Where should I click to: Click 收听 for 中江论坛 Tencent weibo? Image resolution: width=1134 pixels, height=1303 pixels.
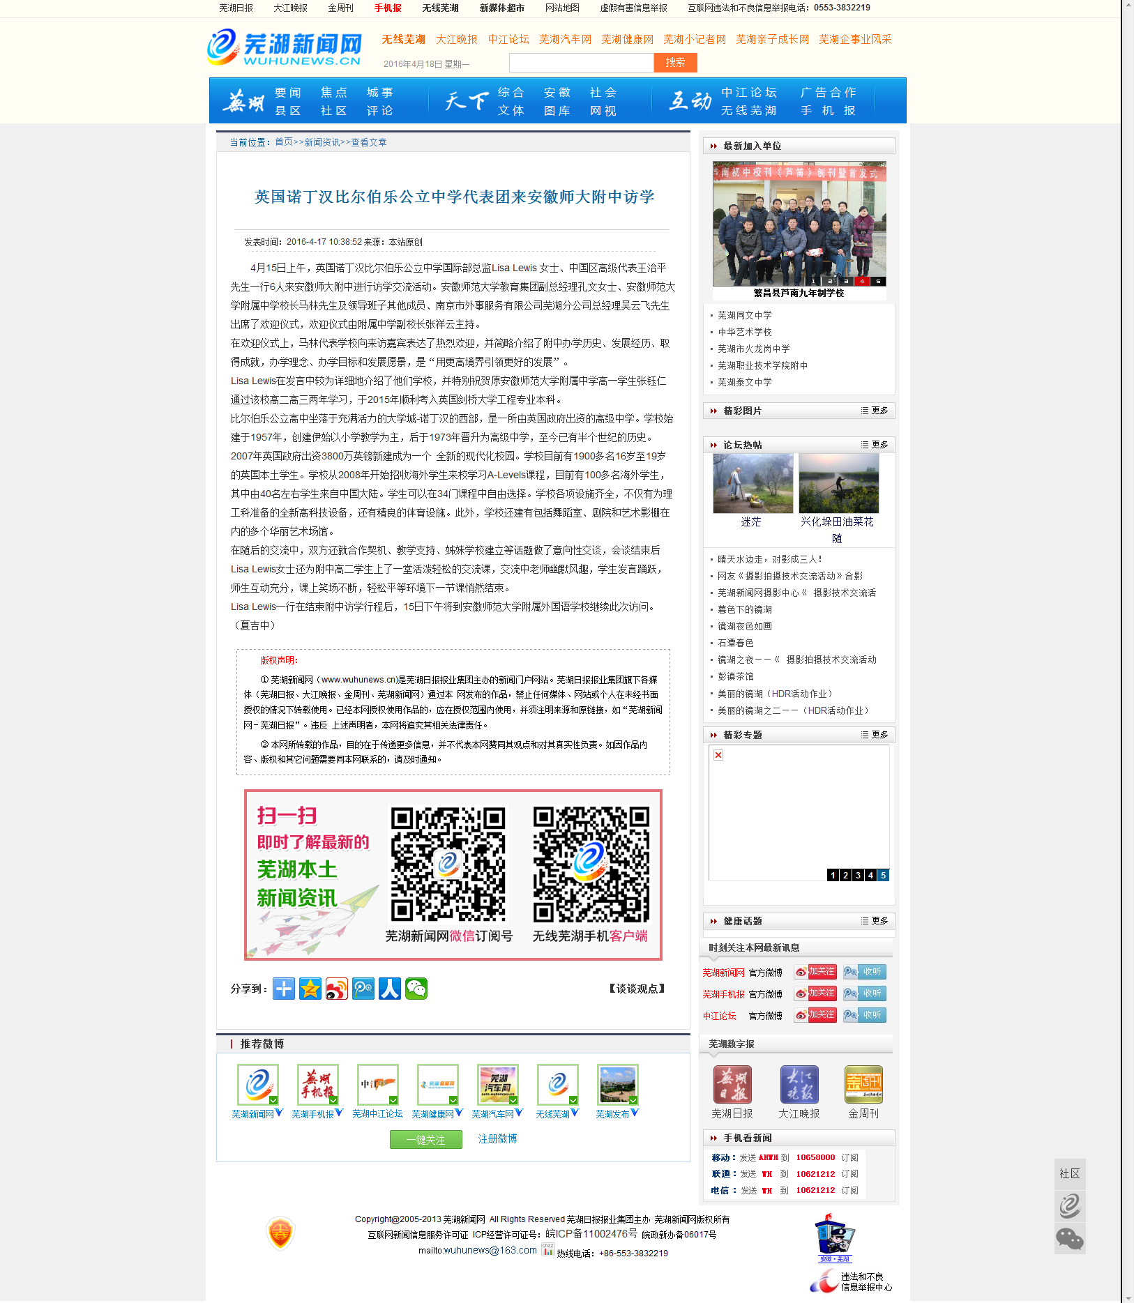click(x=864, y=1015)
